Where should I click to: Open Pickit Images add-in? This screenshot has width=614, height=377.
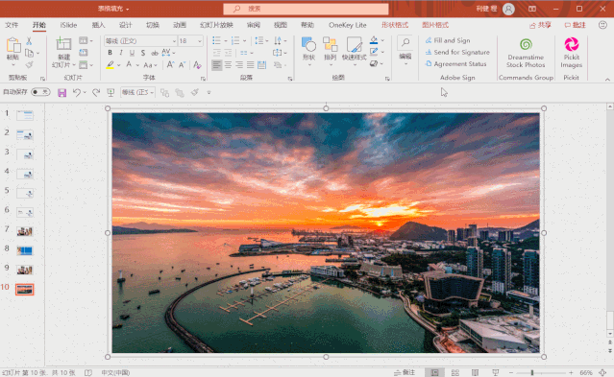571,53
